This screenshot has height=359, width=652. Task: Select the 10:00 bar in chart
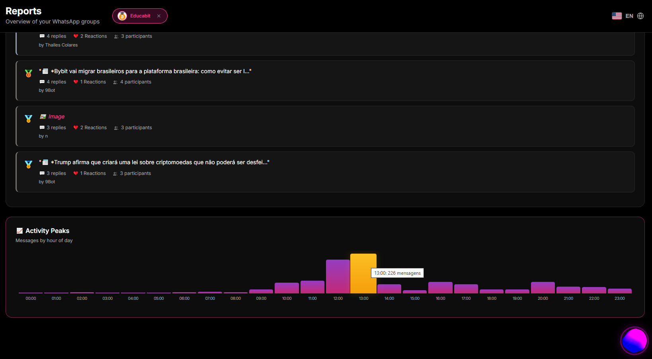287,288
